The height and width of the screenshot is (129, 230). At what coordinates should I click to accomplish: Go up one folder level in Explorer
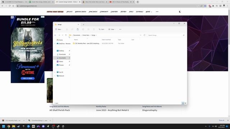coord(66,35)
